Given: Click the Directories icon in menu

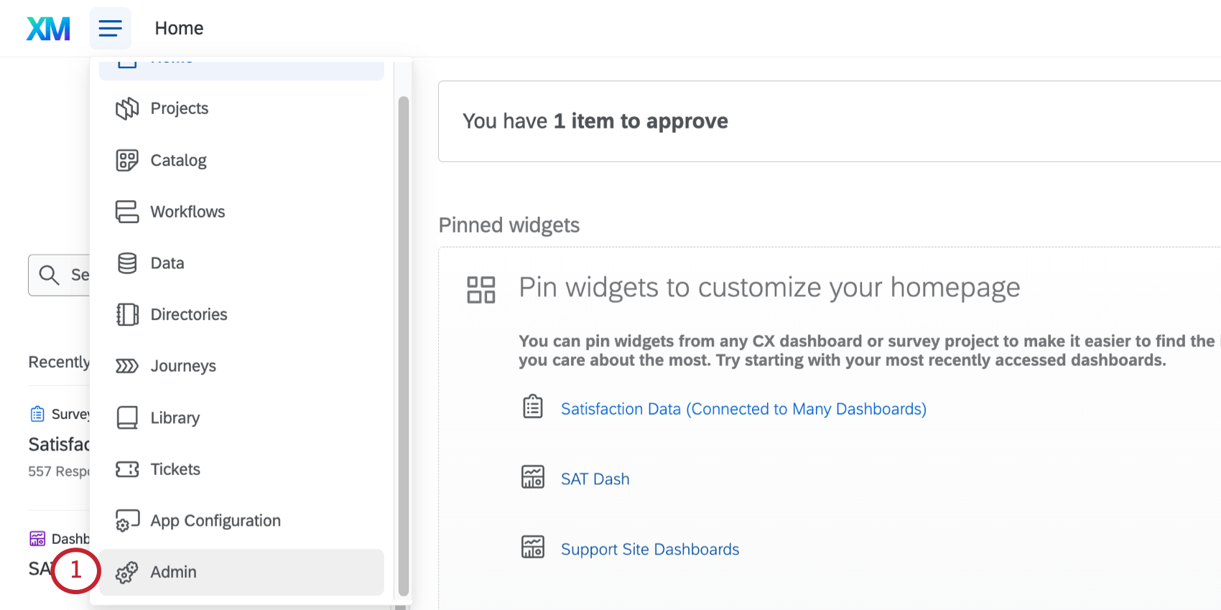Looking at the screenshot, I should click(x=127, y=314).
